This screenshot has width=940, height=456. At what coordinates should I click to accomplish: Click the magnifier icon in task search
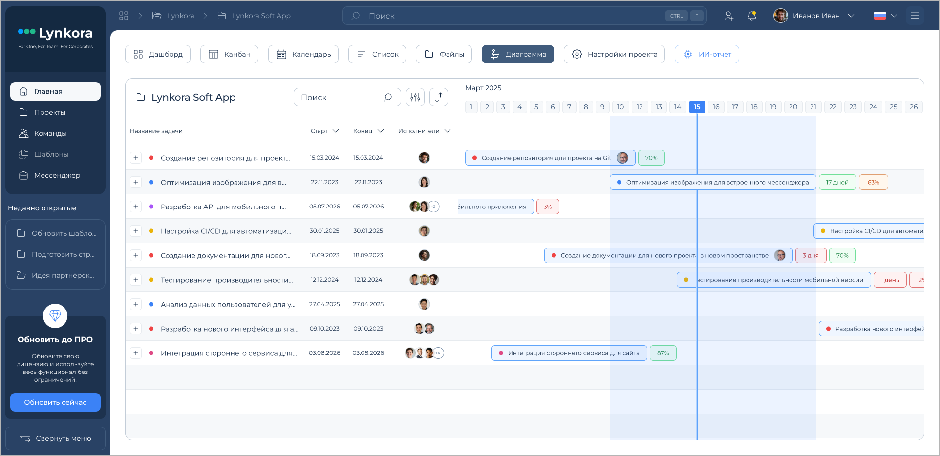click(388, 97)
